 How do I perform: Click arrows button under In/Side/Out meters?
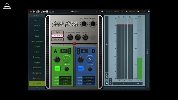tap(123, 83)
